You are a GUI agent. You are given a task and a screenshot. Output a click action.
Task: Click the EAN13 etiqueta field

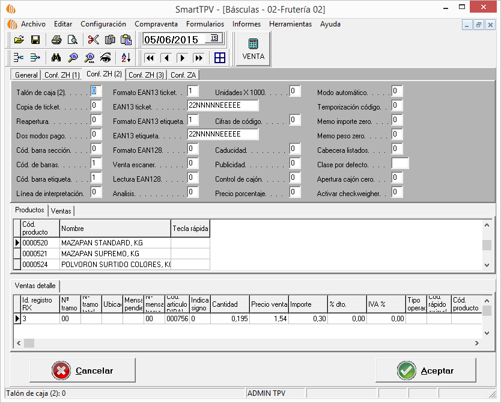tap(223, 134)
